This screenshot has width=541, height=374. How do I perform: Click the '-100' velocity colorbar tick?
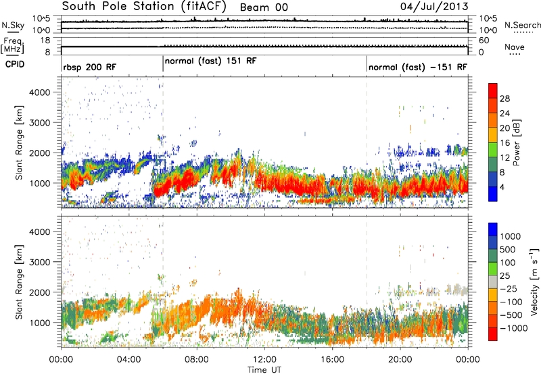pos(511,302)
